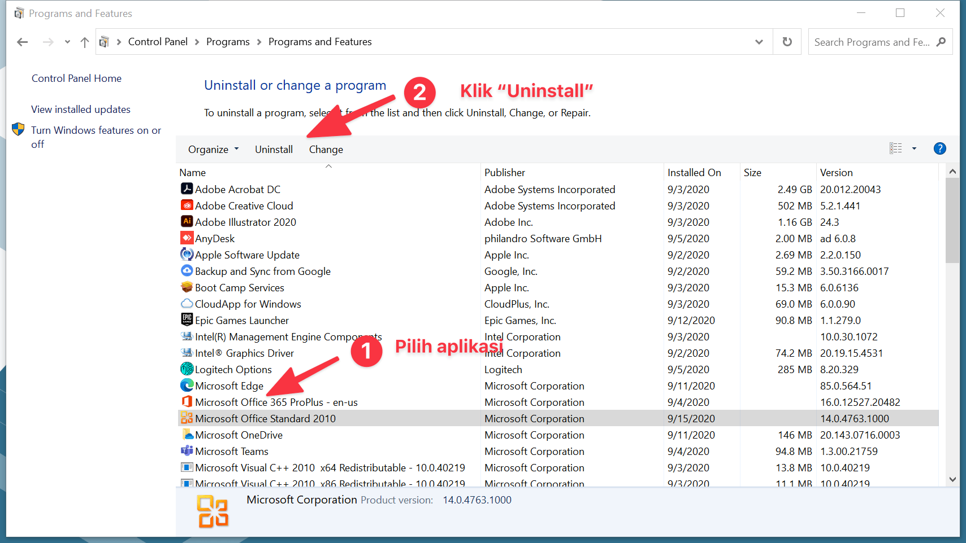Expand chevron before Control Panel breadcrumb
Screen dimensions: 966x543
point(119,42)
